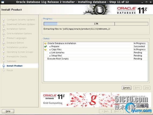Select Database Edition step
This screenshot has height=115, width=153.
coord(15,43)
